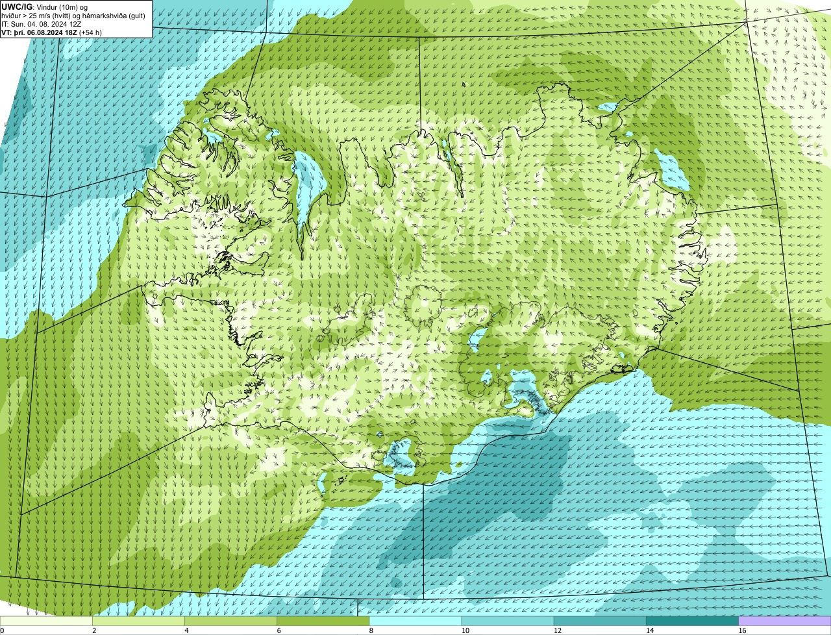Click the light teal 10–12 m/s swatch
This screenshot has width=831, height=635.
tap(508, 621)
